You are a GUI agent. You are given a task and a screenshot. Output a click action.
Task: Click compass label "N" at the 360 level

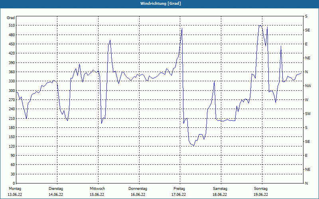tap(306, 72)
